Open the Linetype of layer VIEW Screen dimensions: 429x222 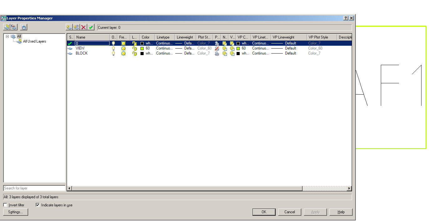164,49
